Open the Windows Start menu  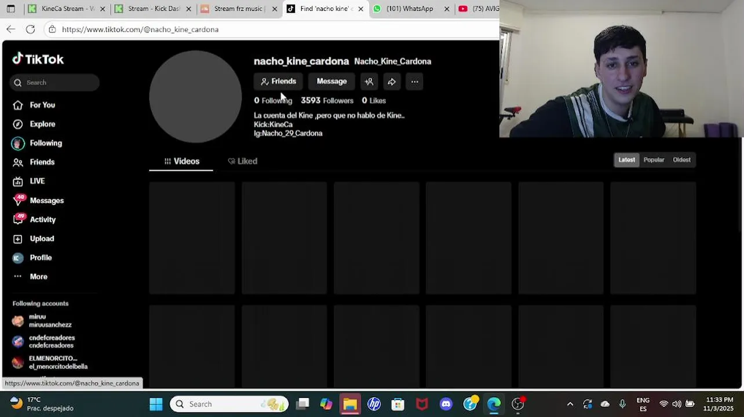coord(156,404)
